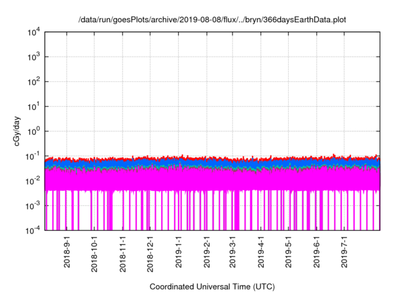This screenshot has width=419, height=293.
Task: Click the 10^-1 y-axis tick label
Action: tap(33, 156)
